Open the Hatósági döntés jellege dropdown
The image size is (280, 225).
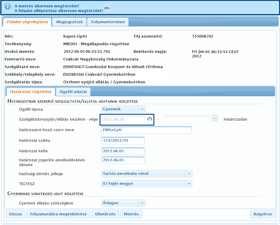click(147, 174)
